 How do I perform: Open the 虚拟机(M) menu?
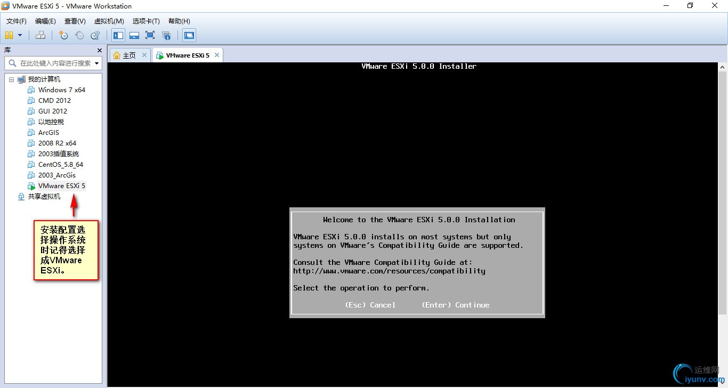click(x=109, y=21)
